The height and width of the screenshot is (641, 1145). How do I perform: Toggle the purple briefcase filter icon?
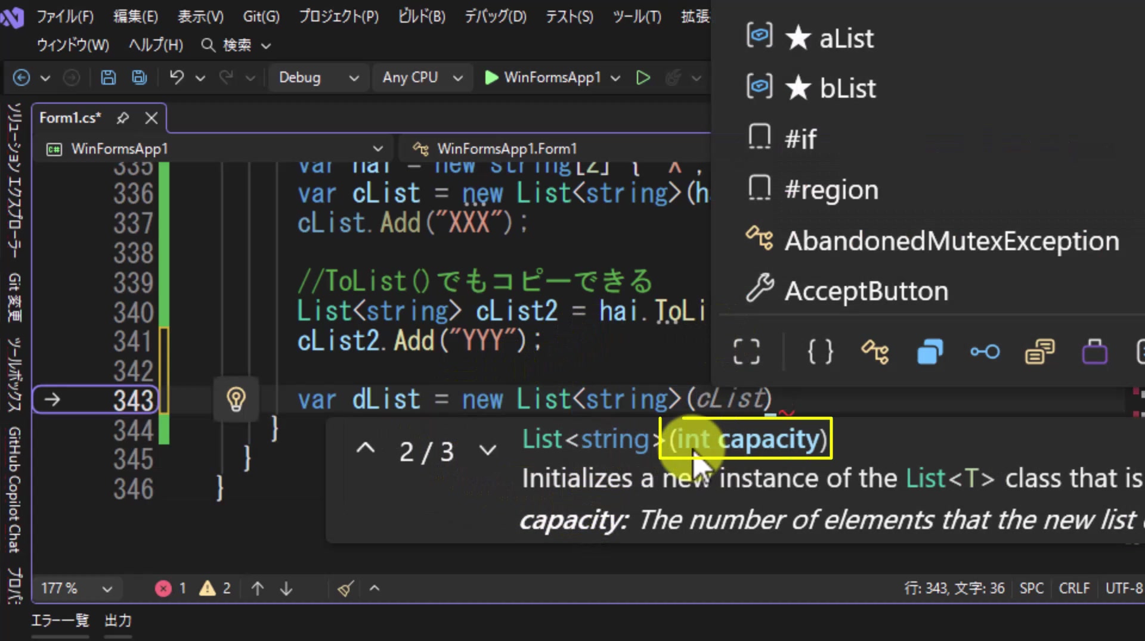pyautogui.click(x=1095, y=351)
